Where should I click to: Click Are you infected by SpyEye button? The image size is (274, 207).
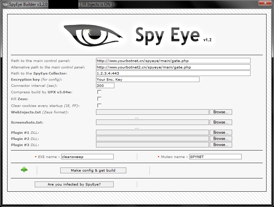coord(74,184)
